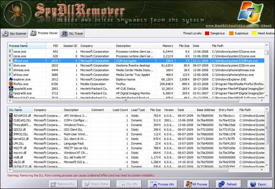Click the FirewallAPI DLL file icon
This screenshot has width=275, height=189.
click(x=11, y=125)
